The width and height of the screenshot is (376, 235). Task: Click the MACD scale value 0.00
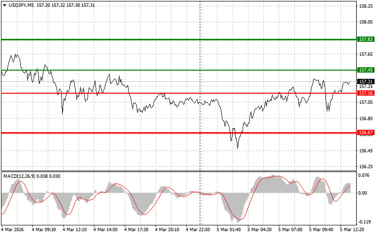click(x=363, y=193)
